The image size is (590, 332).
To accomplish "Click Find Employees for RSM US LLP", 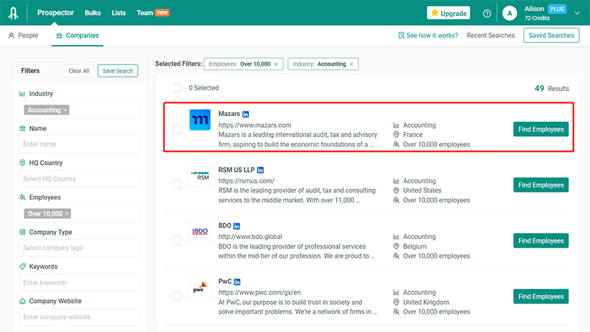I will point(541,185).
